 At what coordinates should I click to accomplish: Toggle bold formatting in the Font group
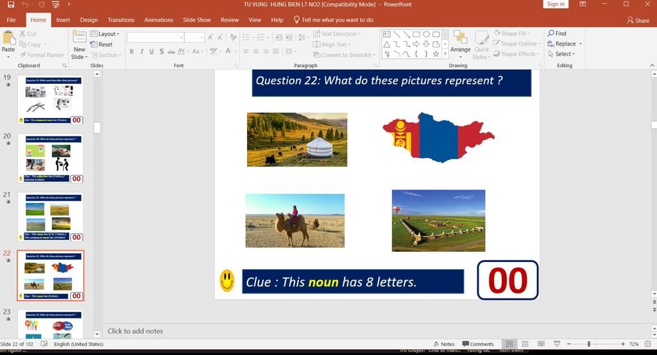coord(132,51)
